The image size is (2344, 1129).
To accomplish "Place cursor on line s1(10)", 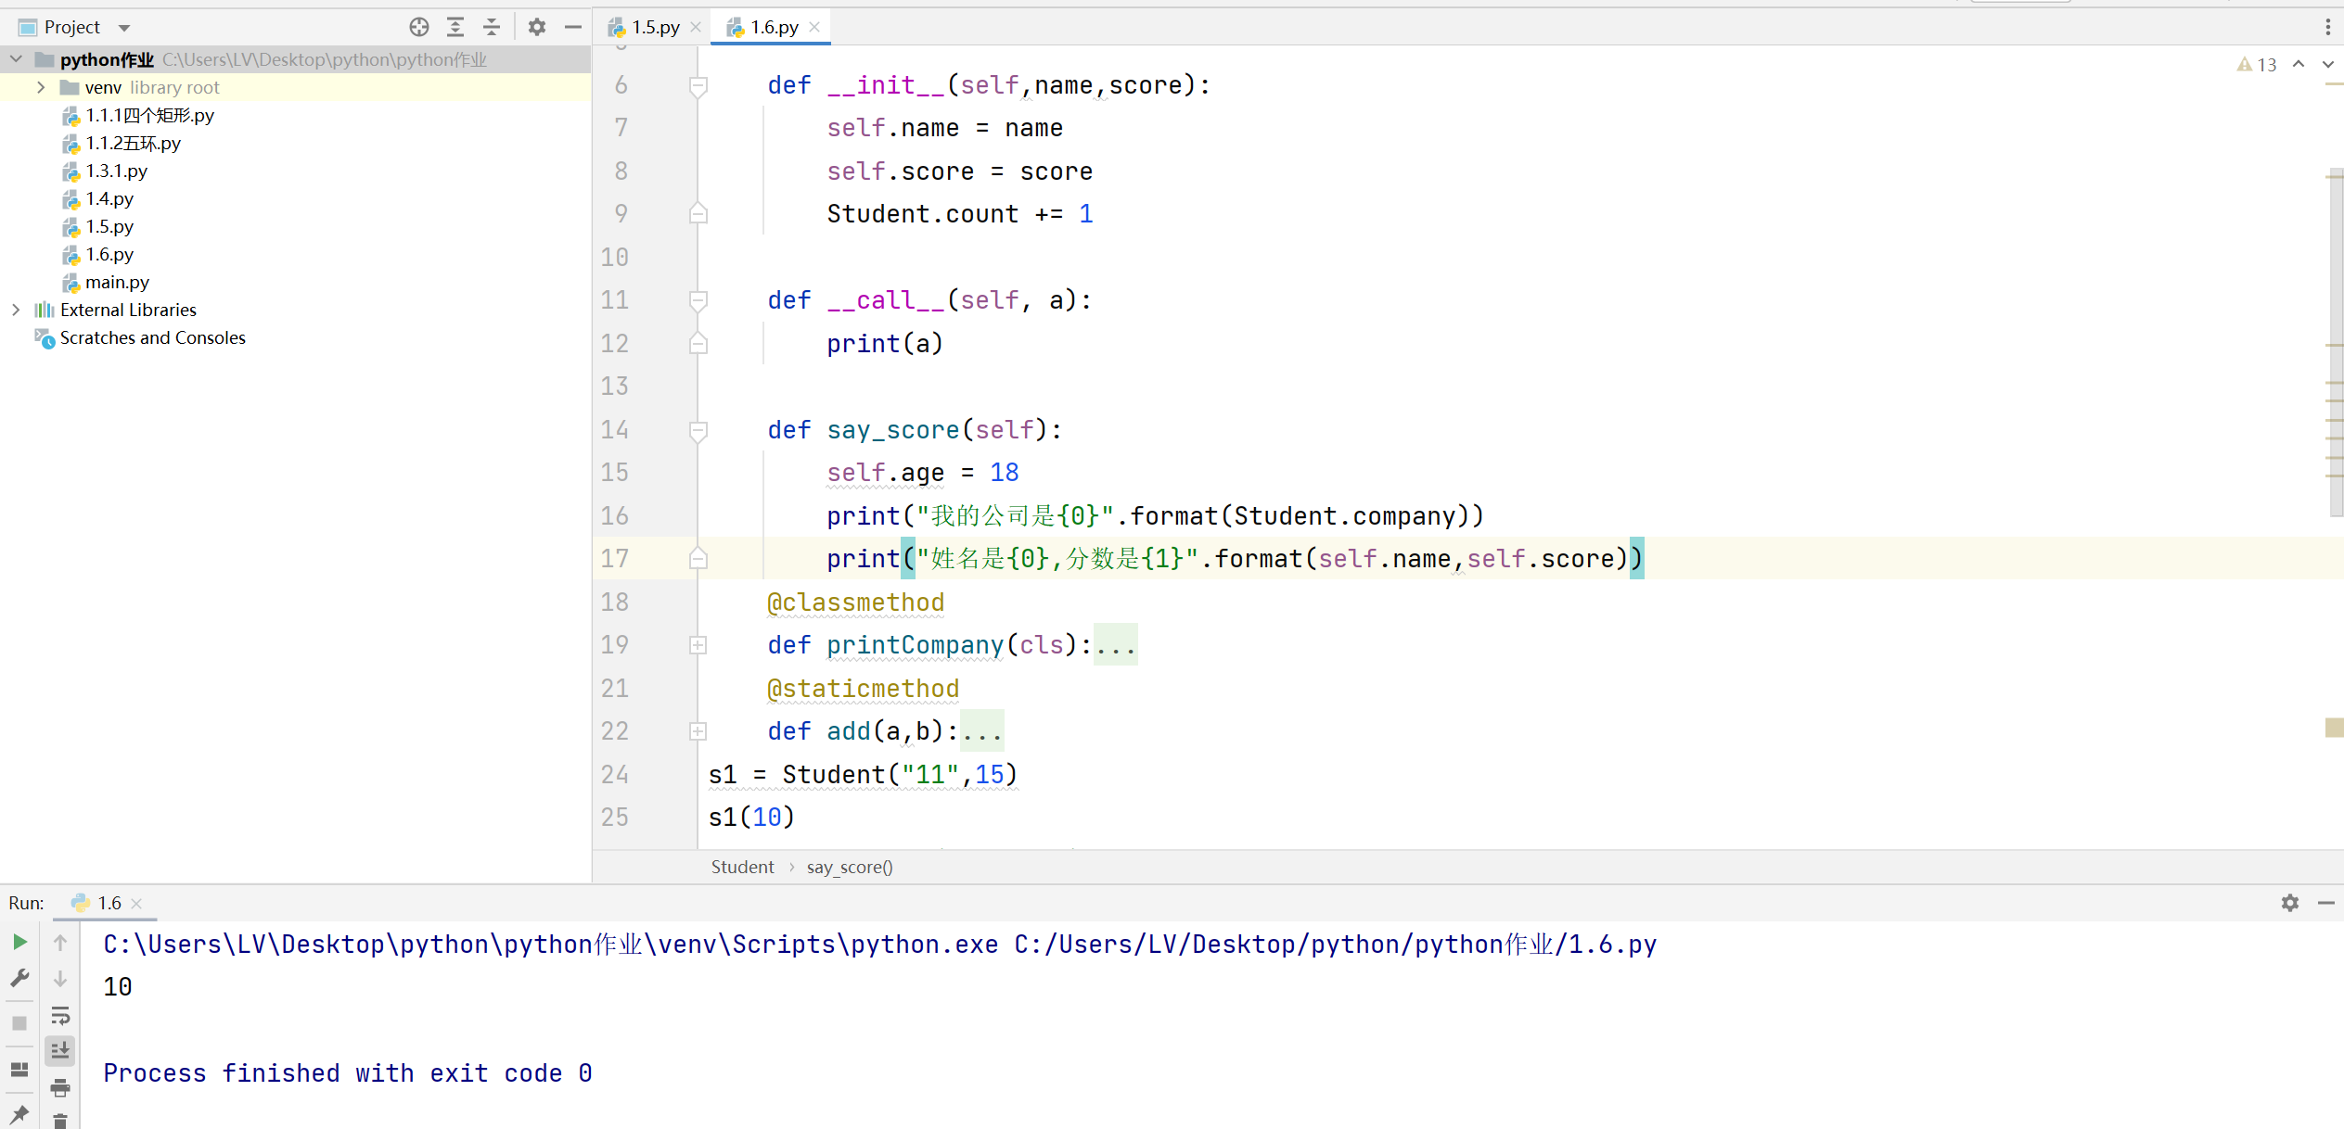I will [x=751, y=817].
